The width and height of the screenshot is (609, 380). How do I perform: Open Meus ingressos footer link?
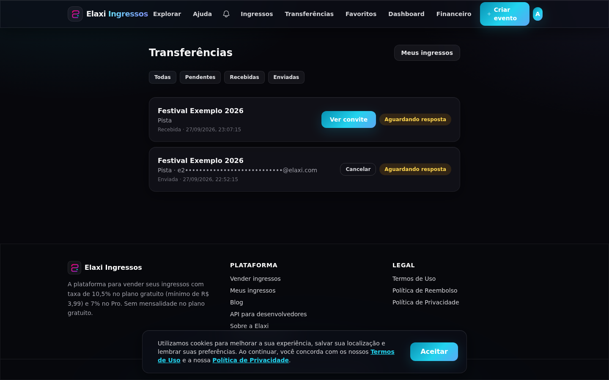coord(252,290)
